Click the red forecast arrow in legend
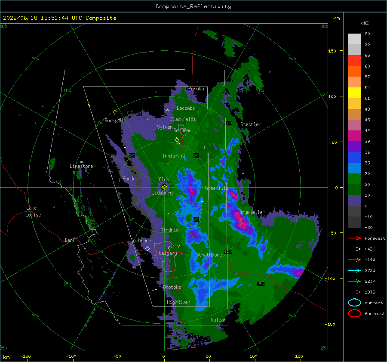Viewport: 387px width, 362px height. pyautogui.click(x=354, y=238)
